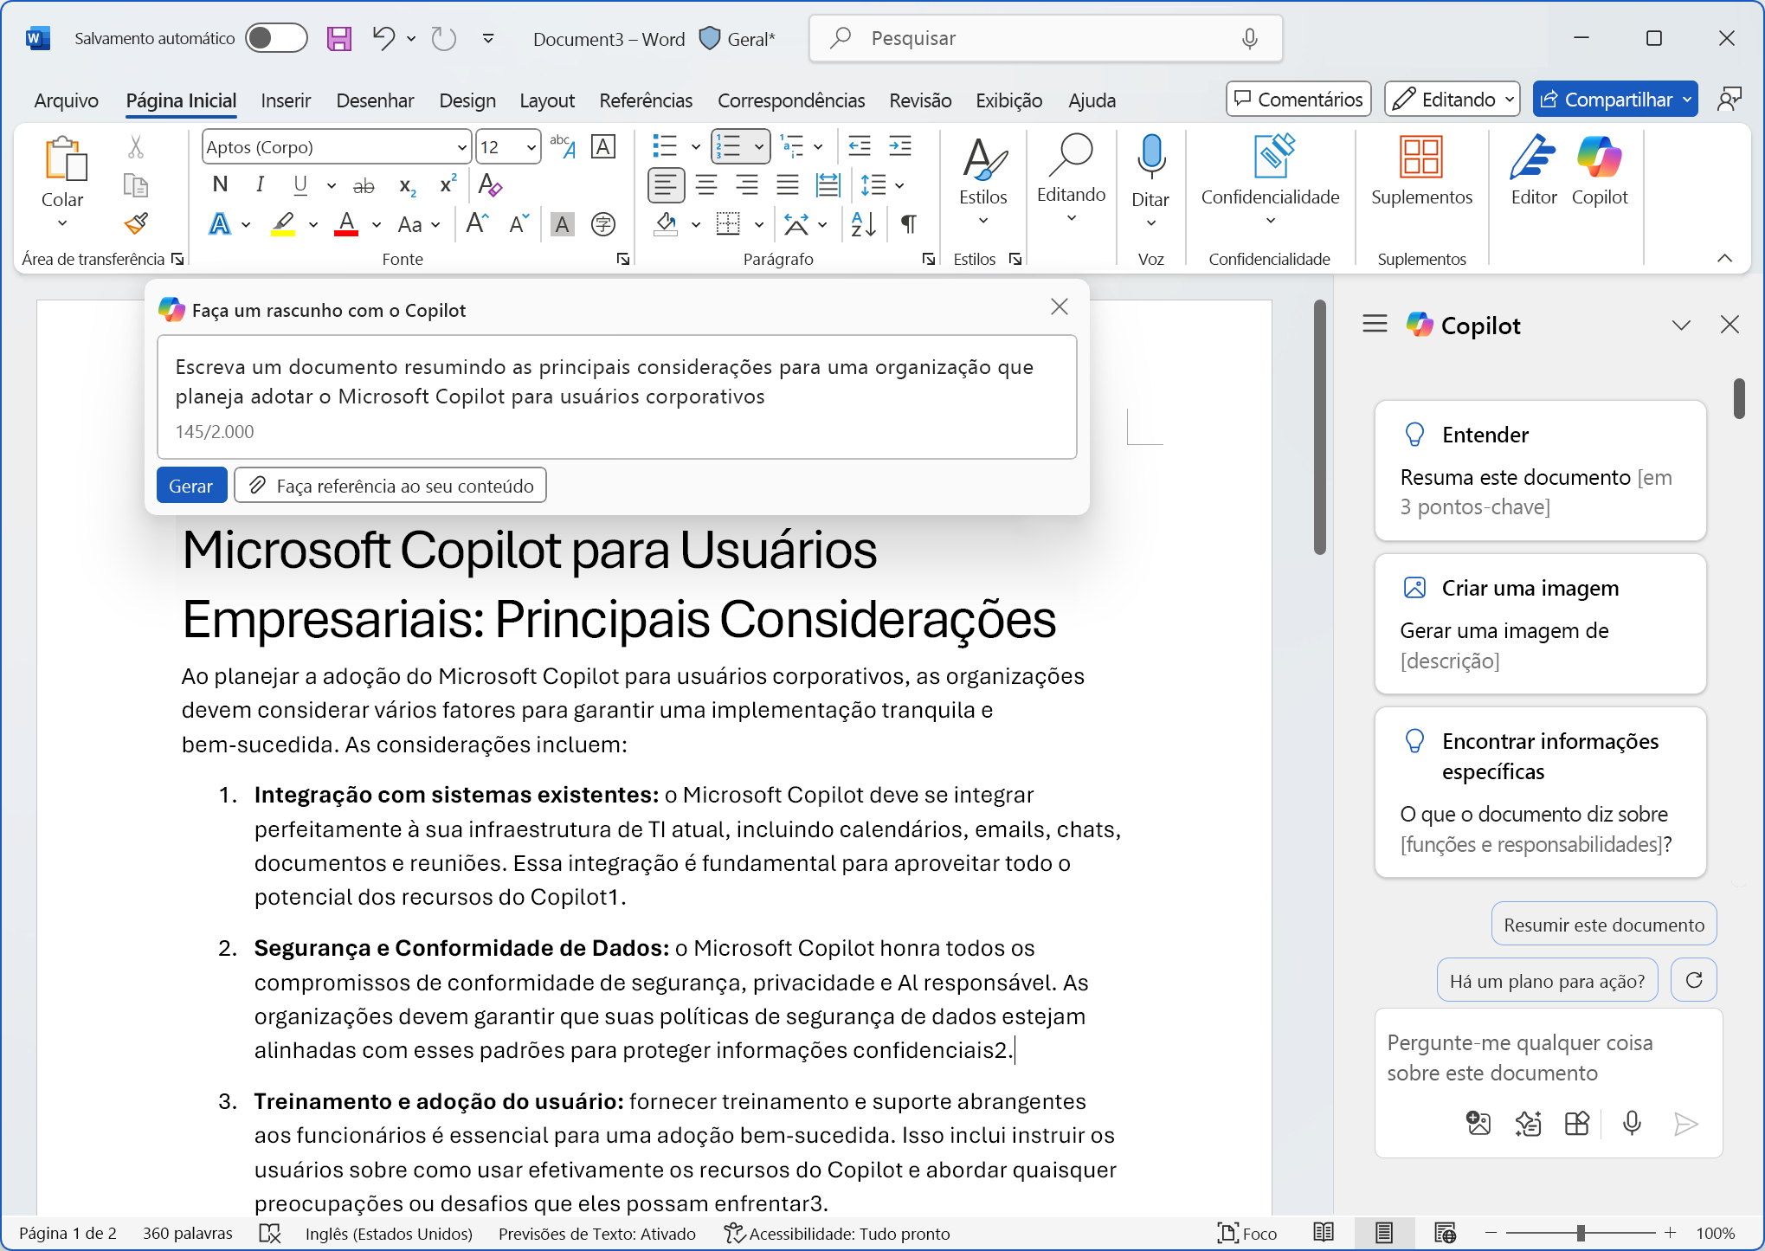Switch to Read Mode view icon

(x=1324, y=1233)
